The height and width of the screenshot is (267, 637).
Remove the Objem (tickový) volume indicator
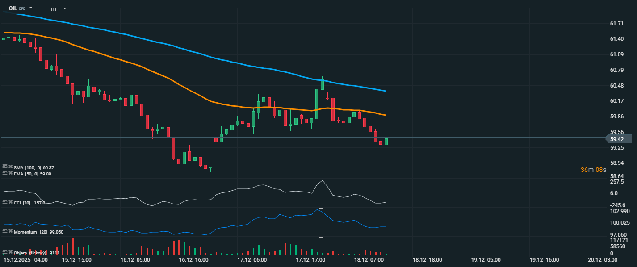10,252
